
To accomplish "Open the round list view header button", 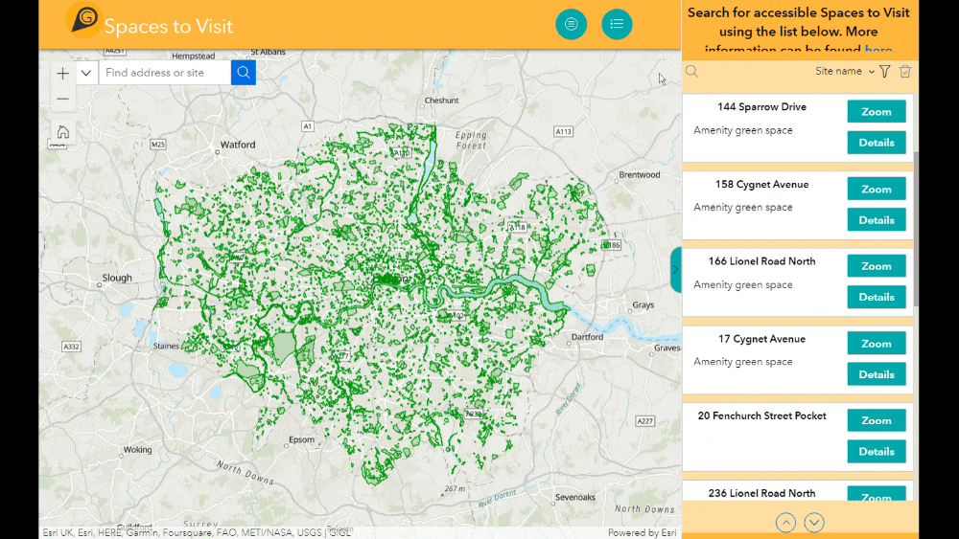I will (617, 25).
